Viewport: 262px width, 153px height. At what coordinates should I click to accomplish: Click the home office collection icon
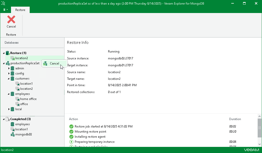coord(18,99)
